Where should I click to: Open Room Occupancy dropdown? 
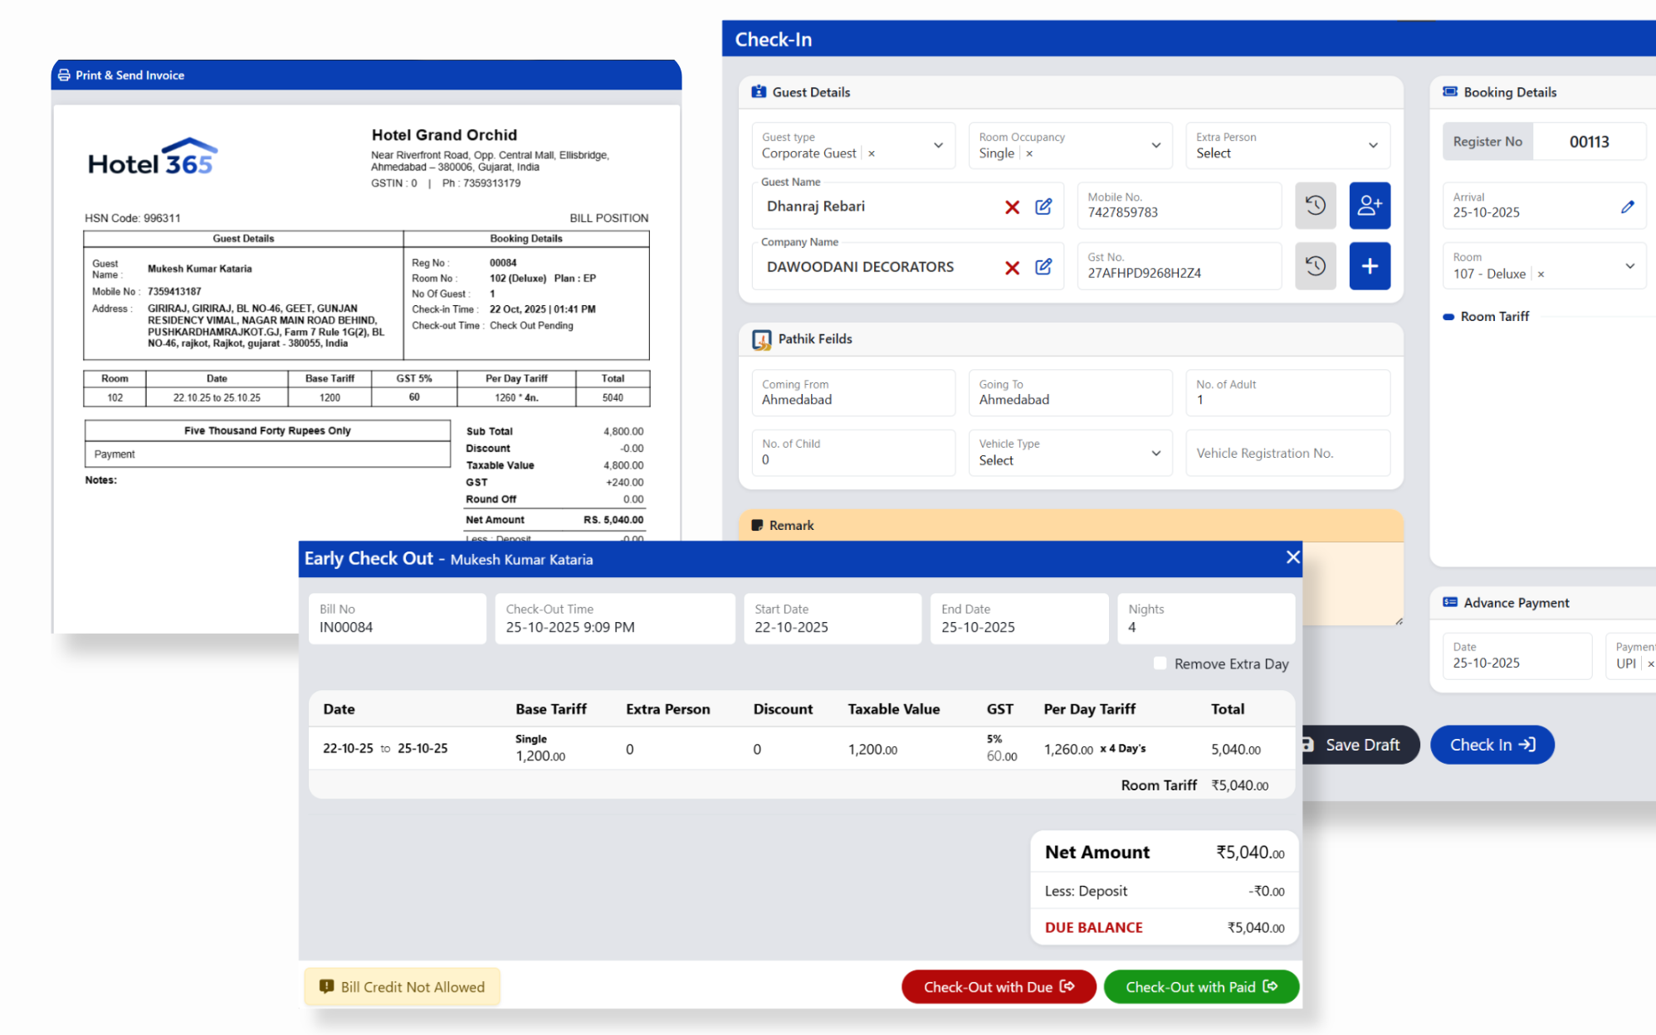1155,145
